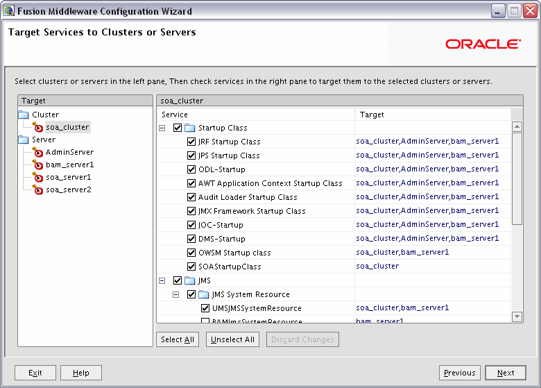Toggle ODL-Startup checkbox
This screenshot has width=541, height=388.
pyautogui.click(x=191, y=169)
